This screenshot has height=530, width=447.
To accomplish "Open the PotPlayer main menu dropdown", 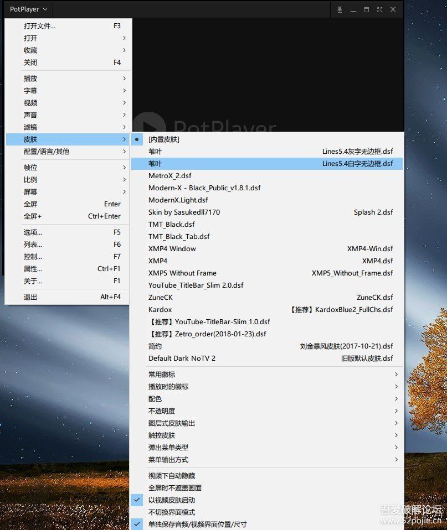I will (29, 9).
